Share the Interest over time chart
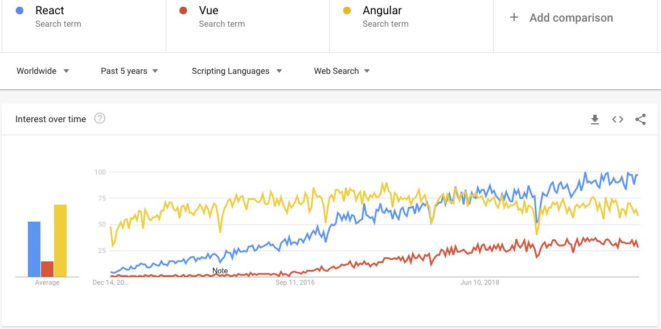Viewport: 661px width, 329px height. tap(641, 119)
